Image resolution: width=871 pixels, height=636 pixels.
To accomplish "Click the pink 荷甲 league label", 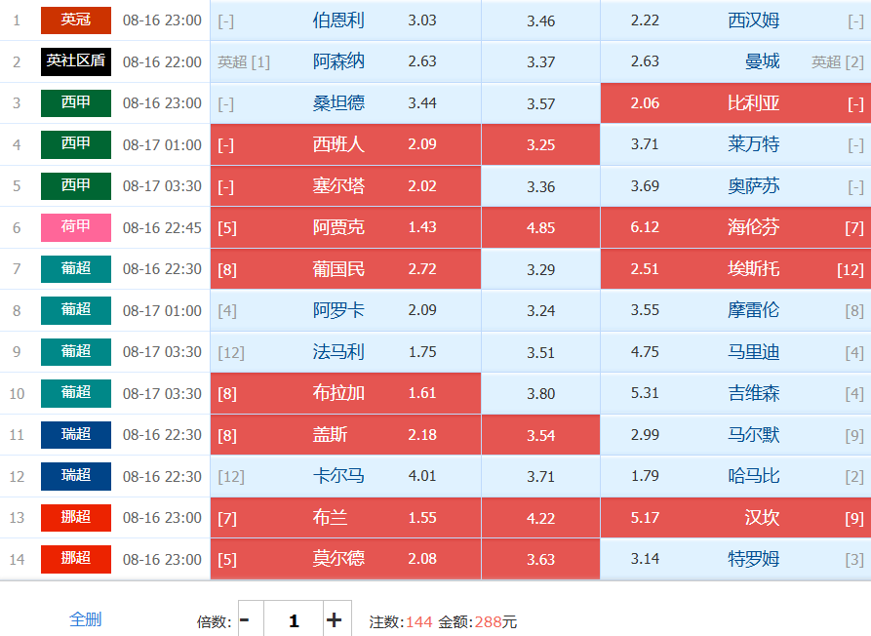I will 76,227.
